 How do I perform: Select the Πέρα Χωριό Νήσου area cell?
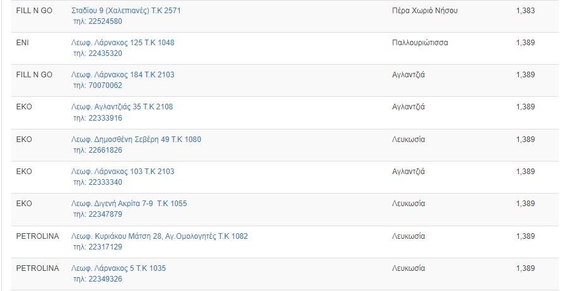[x=424, y=11]
